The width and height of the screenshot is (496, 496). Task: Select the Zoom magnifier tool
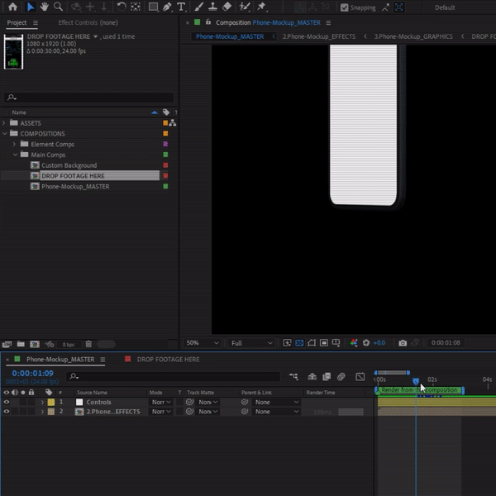tap(58, 7)
